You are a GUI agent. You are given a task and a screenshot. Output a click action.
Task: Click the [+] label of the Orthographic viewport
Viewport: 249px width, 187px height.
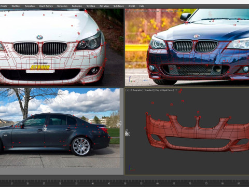click(x=127, y=90)
